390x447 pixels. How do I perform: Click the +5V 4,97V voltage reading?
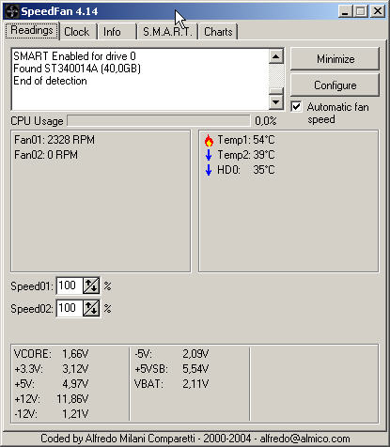click(x=51, y=384)
